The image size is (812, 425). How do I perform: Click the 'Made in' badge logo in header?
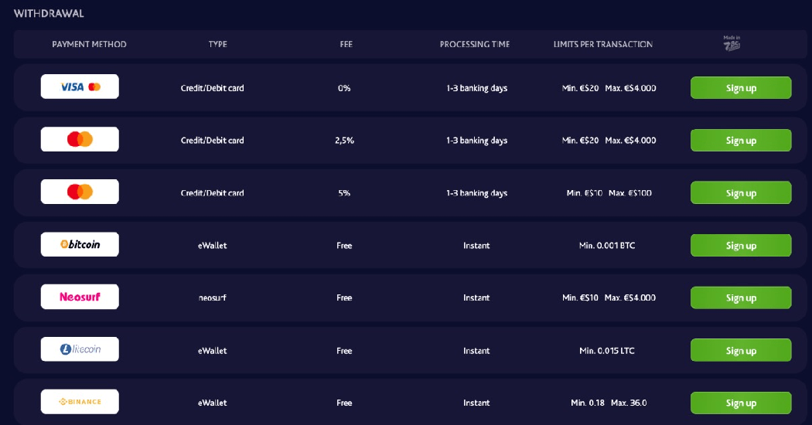tap(732, 43)
